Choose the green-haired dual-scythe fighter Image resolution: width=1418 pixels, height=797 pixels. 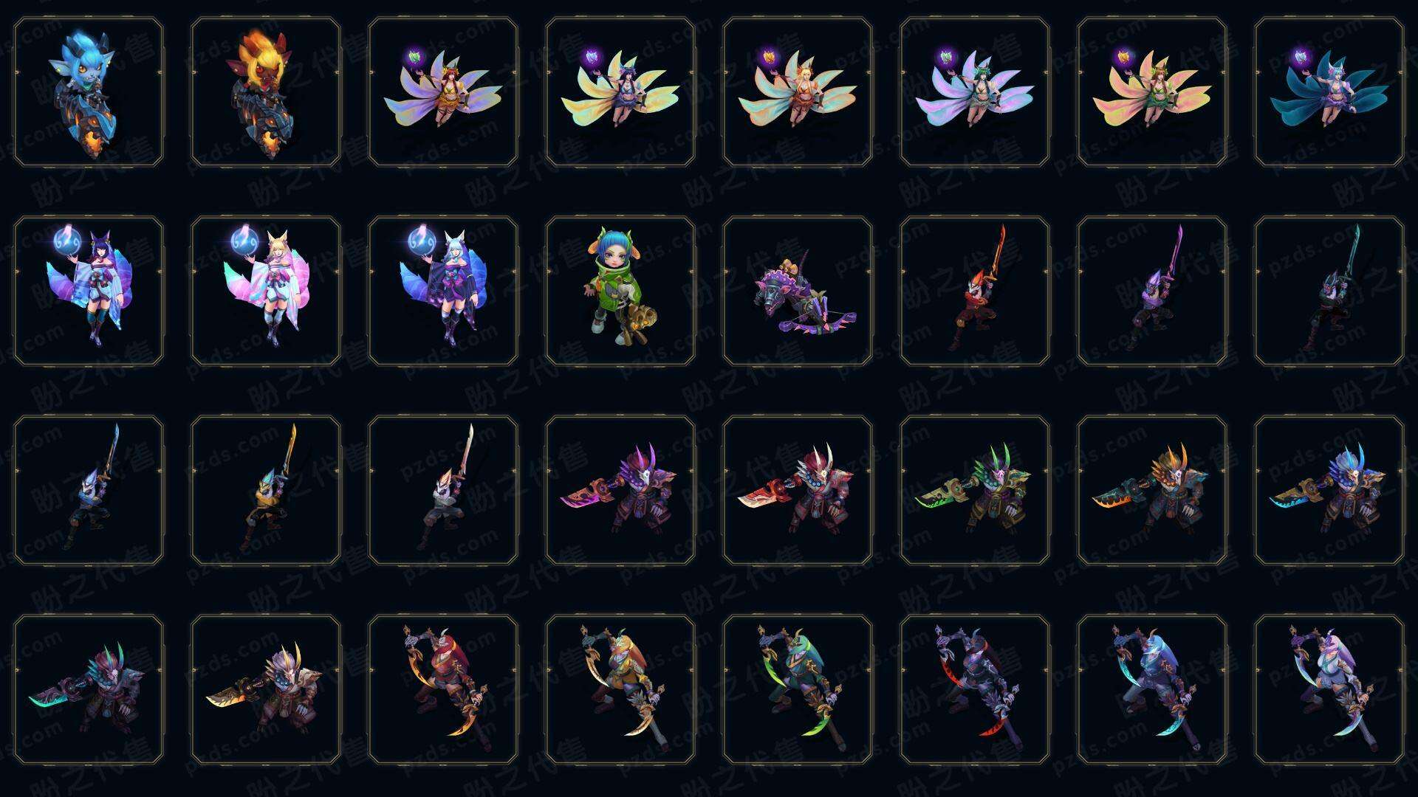point(798,689)
